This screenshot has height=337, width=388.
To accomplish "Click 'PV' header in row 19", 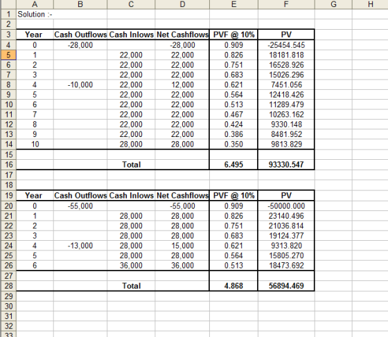I will tap(286, 195).
